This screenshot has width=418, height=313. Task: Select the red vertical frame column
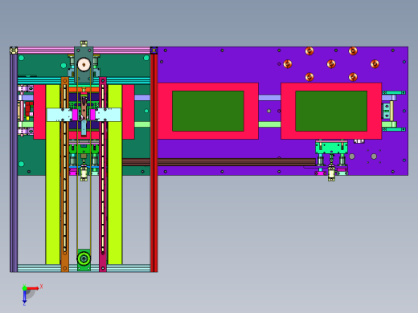click(154, 163)
